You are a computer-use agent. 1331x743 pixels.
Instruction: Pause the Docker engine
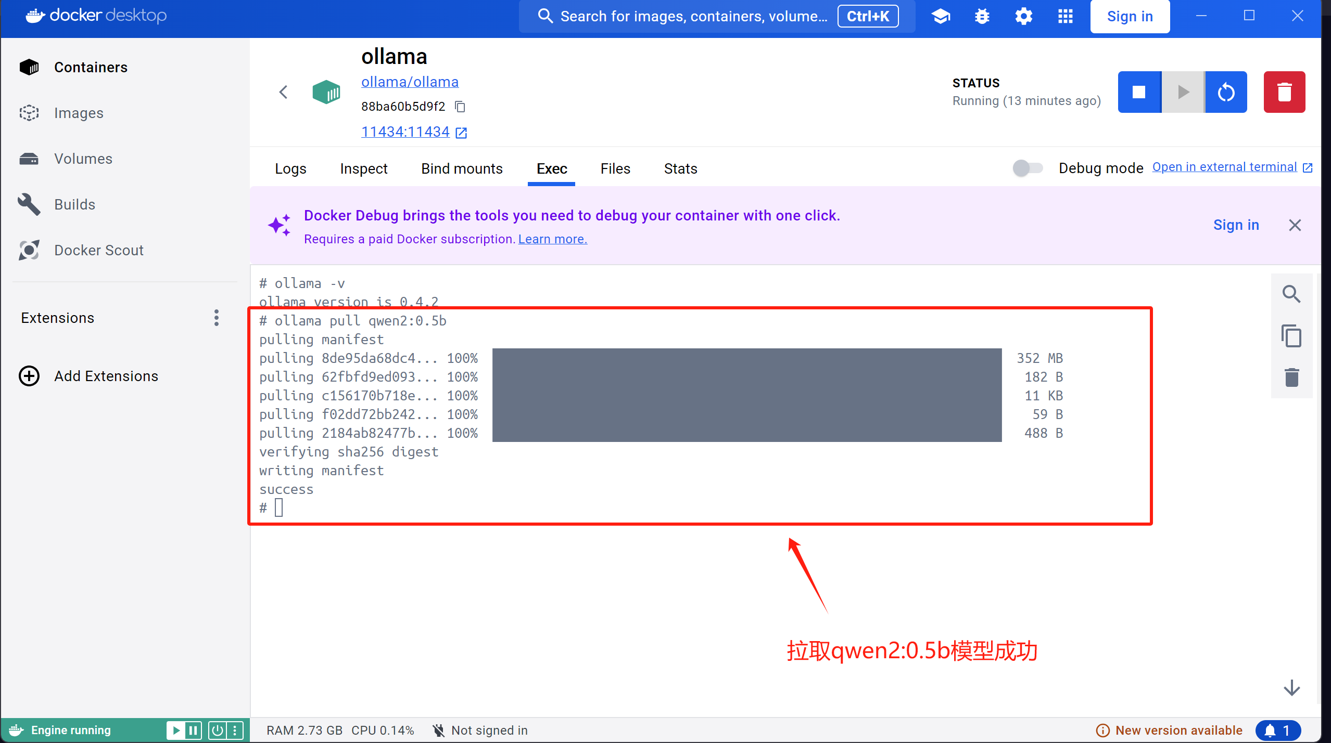193,731
